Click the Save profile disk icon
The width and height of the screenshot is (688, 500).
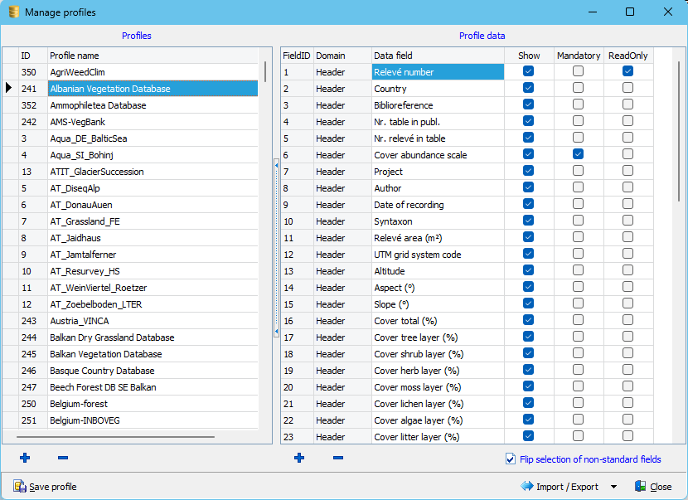click(x=19, y=487)
